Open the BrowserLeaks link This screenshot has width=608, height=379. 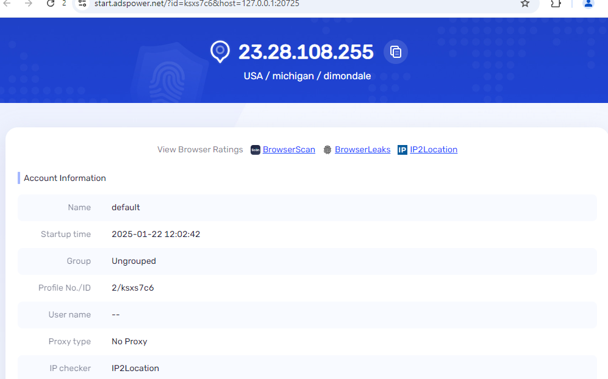(x=363, y=149)
